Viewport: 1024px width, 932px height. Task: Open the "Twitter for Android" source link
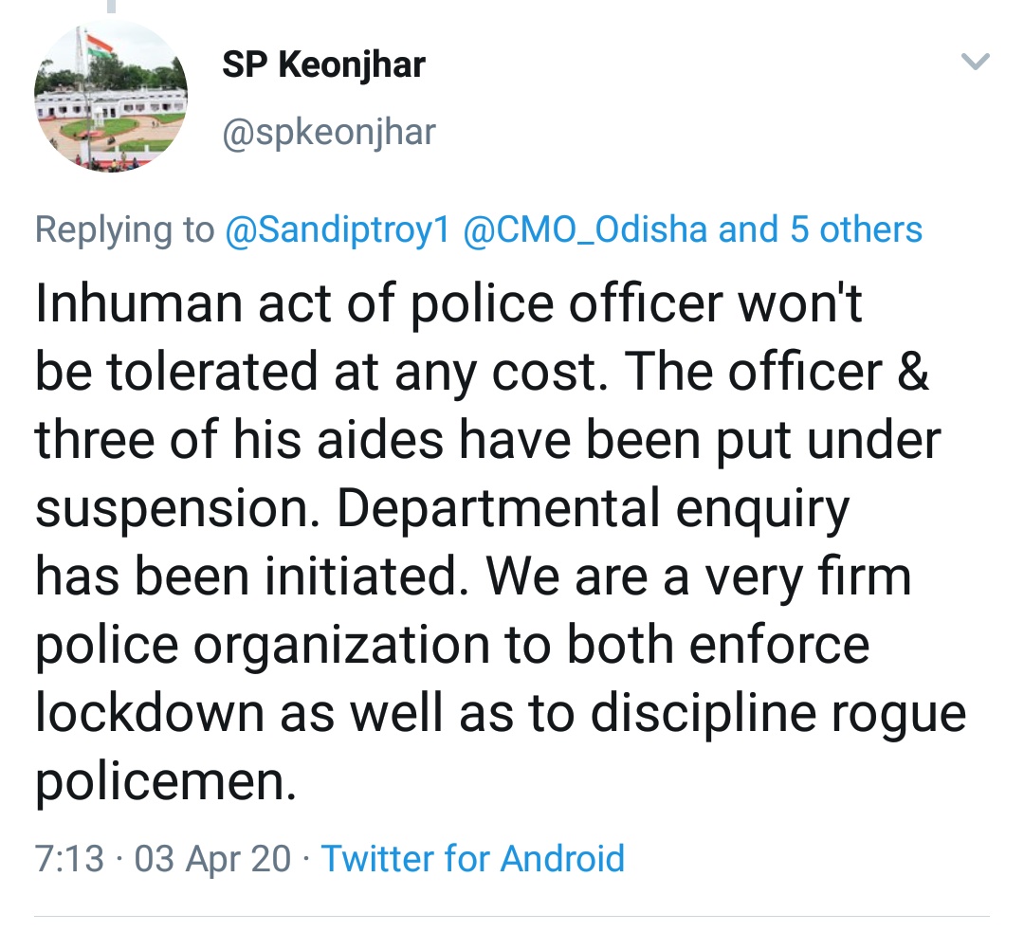473,858
